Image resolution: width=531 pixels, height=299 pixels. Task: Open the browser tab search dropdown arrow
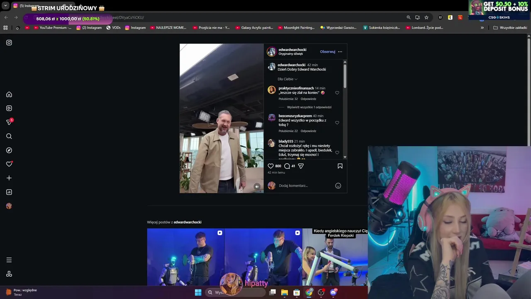coord(5,6)
